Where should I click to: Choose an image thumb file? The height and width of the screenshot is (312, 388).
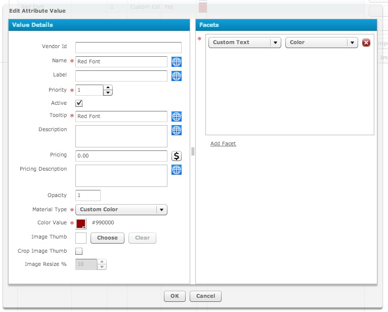pyautogui.click(x=107, y=238)
